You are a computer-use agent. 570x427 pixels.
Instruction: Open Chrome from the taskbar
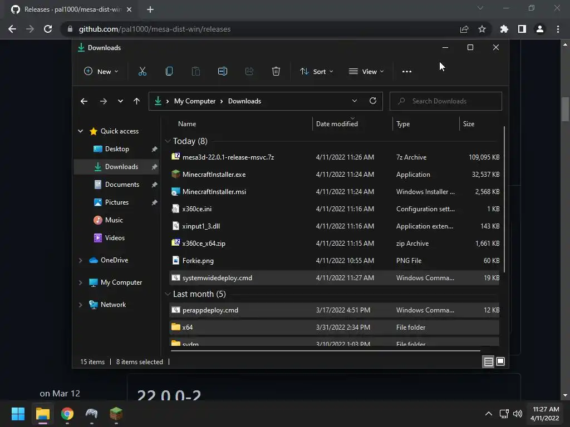click(x=67, y=414)
